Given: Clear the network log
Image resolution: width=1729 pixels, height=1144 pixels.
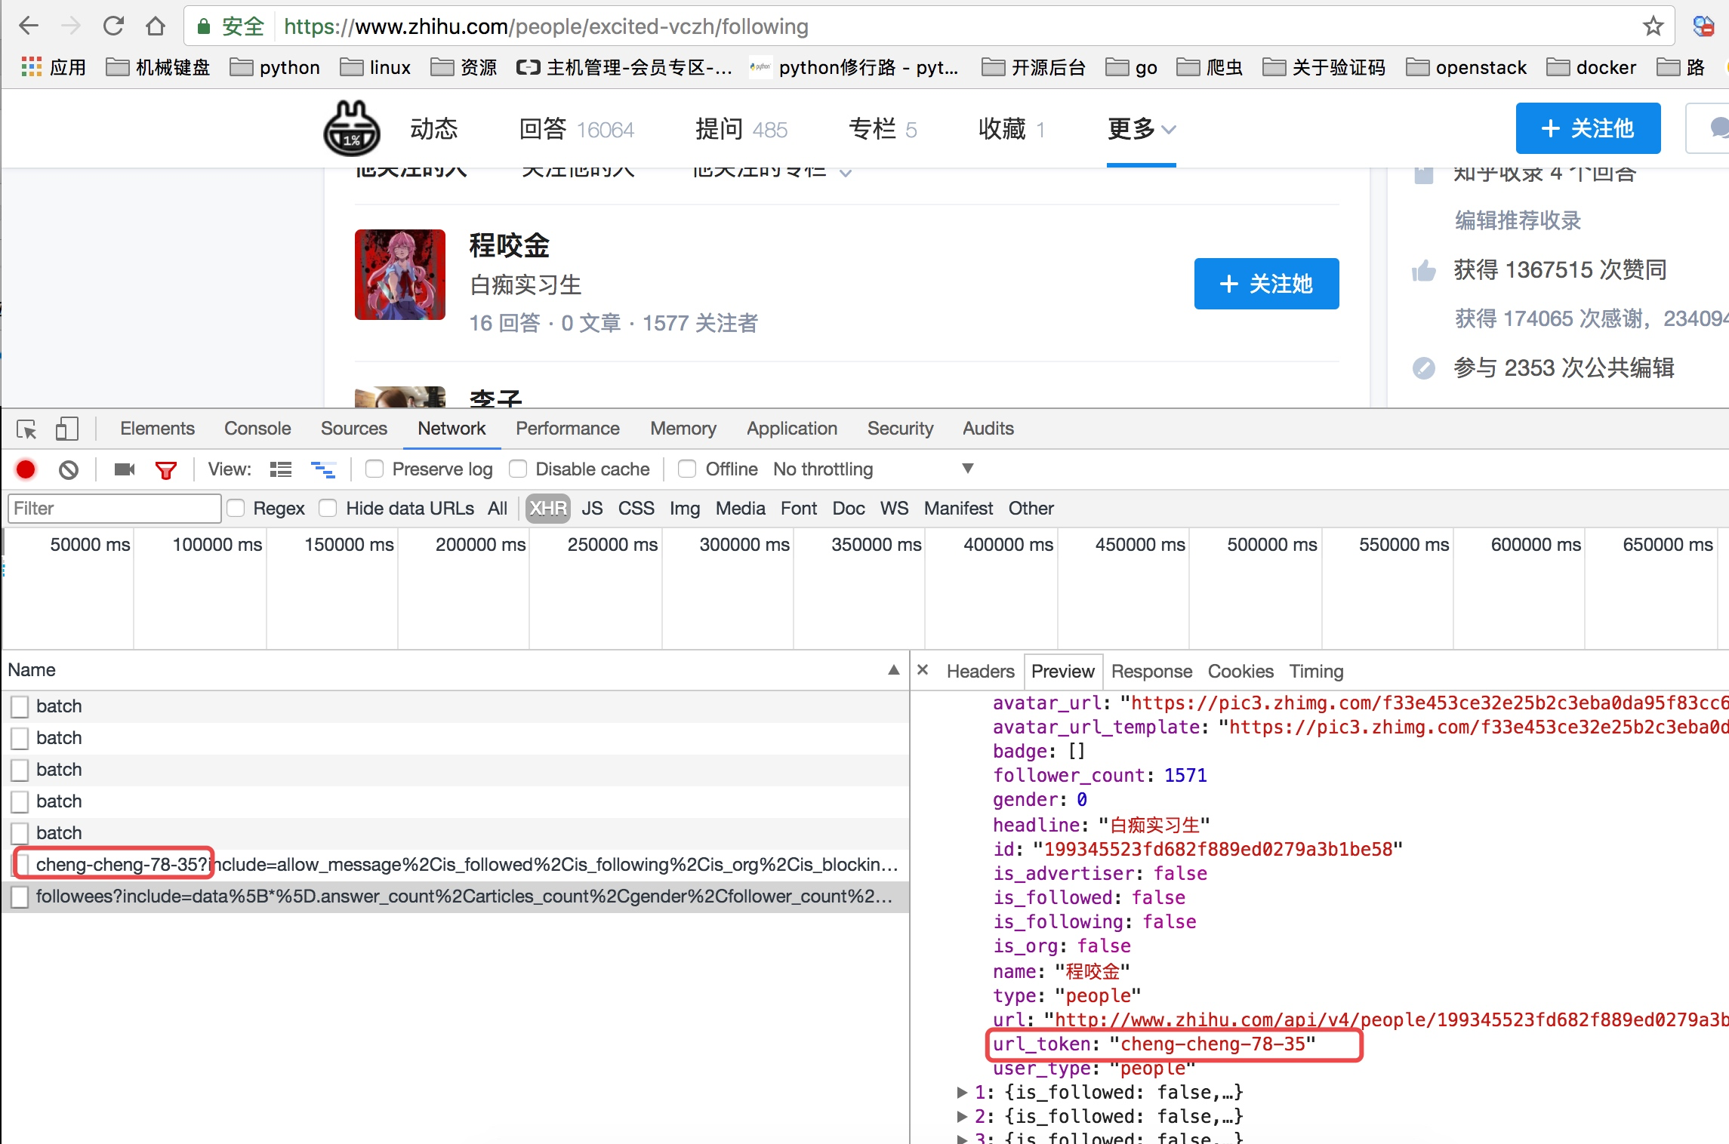Looking at the screenshot, I should click(x=69, y=469).
